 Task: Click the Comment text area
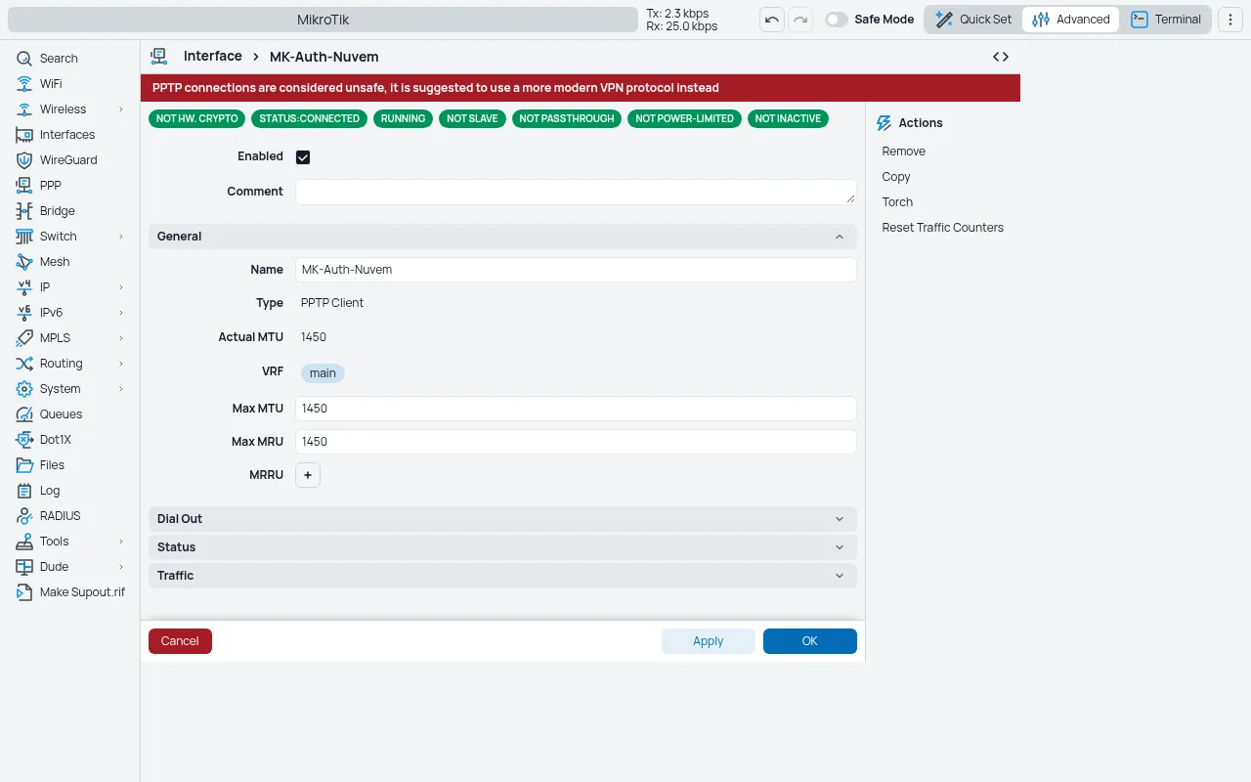pos(576,192)
